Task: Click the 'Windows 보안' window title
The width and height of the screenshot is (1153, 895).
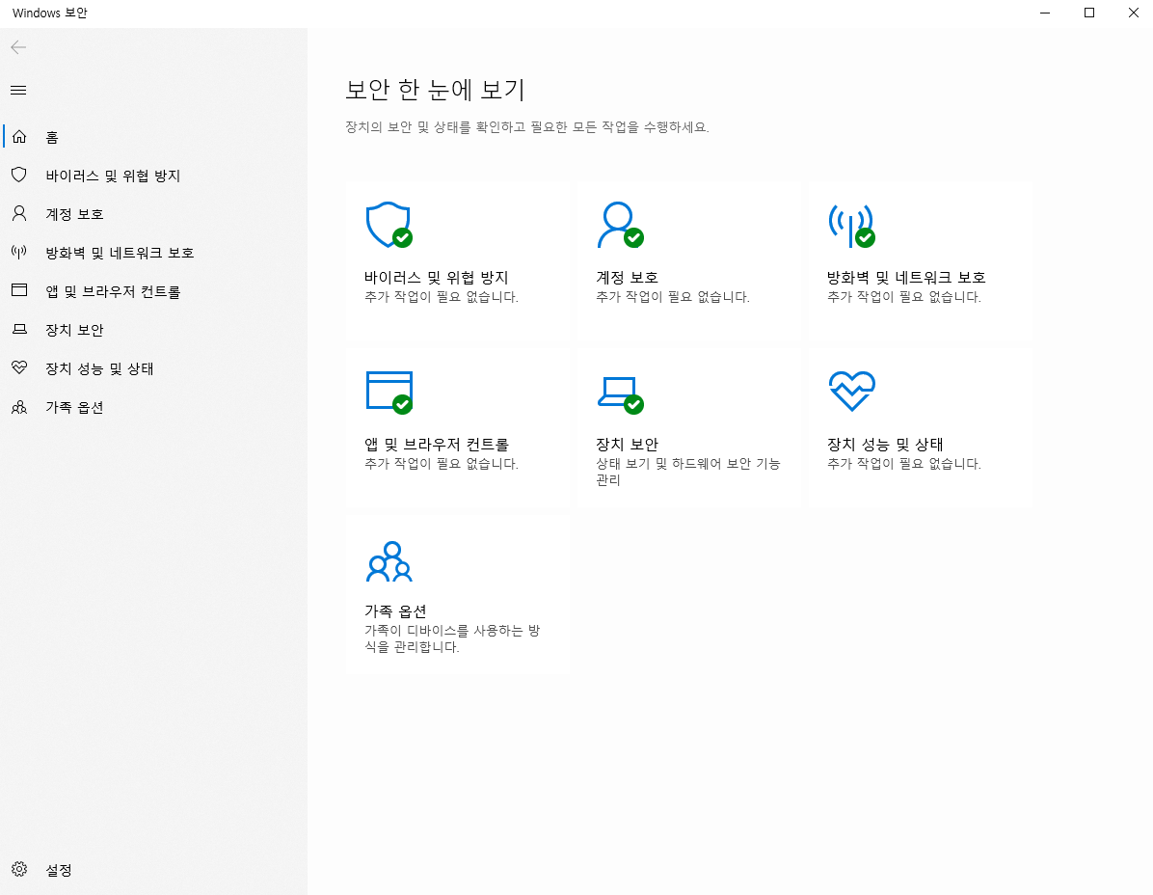Action: pyautogui.click(x=50, y=14)
